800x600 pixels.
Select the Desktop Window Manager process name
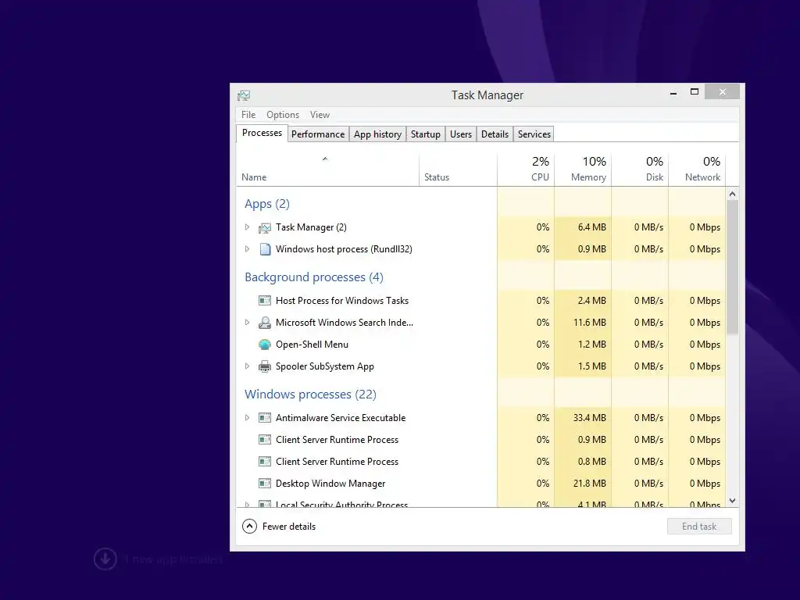point(330,484)
